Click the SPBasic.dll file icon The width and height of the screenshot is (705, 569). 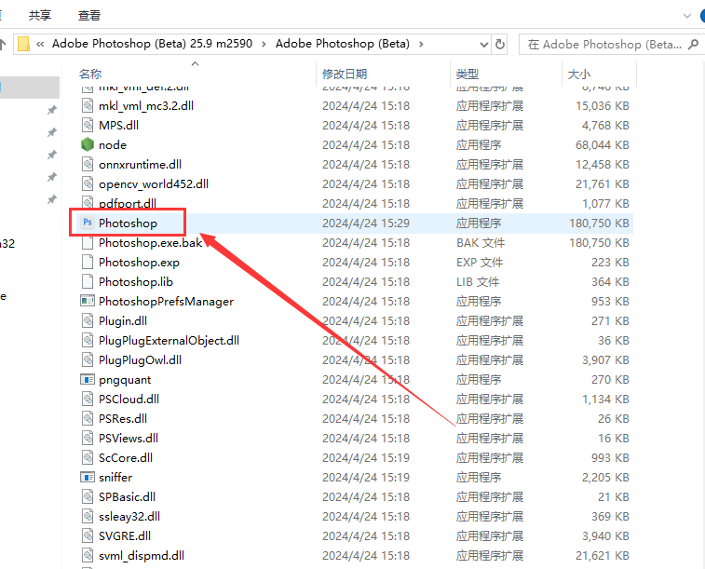tap(88, 496)
